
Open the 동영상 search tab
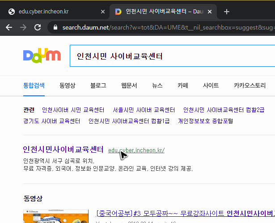click(68, 86)
